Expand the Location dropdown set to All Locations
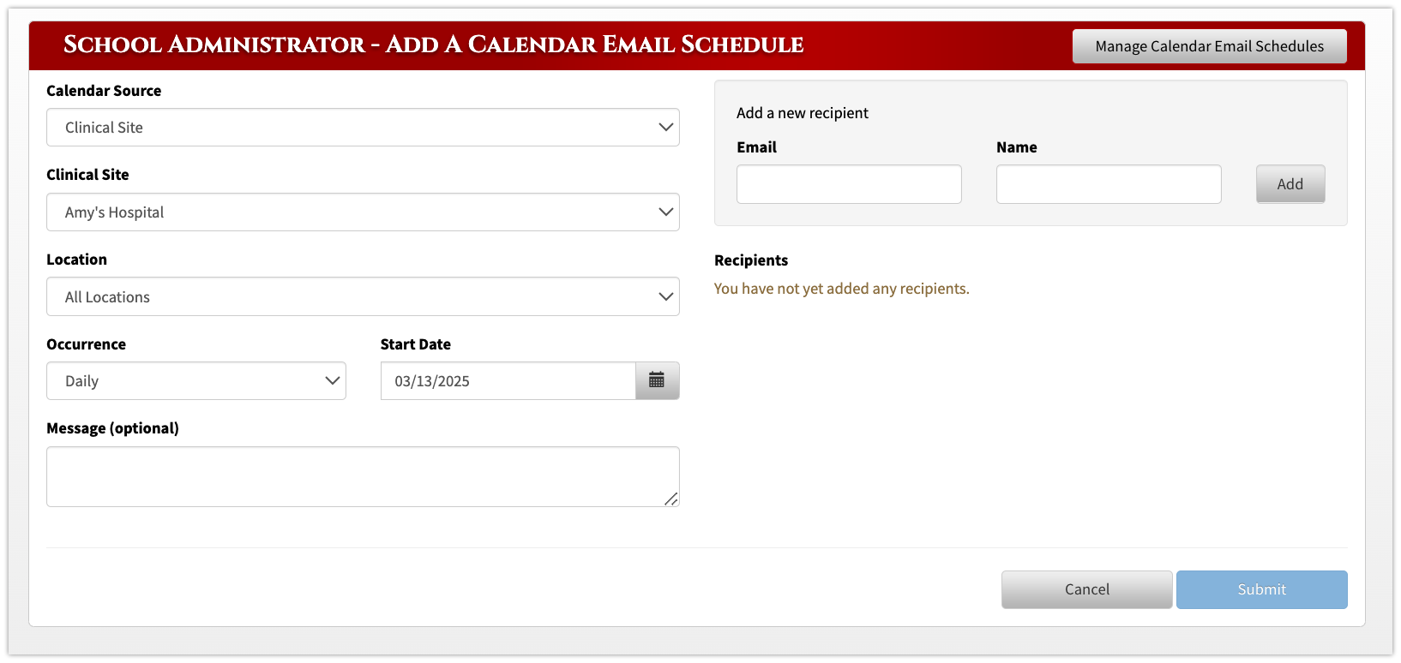Viewport: 1401px width, 663px height. pos(363,296)
